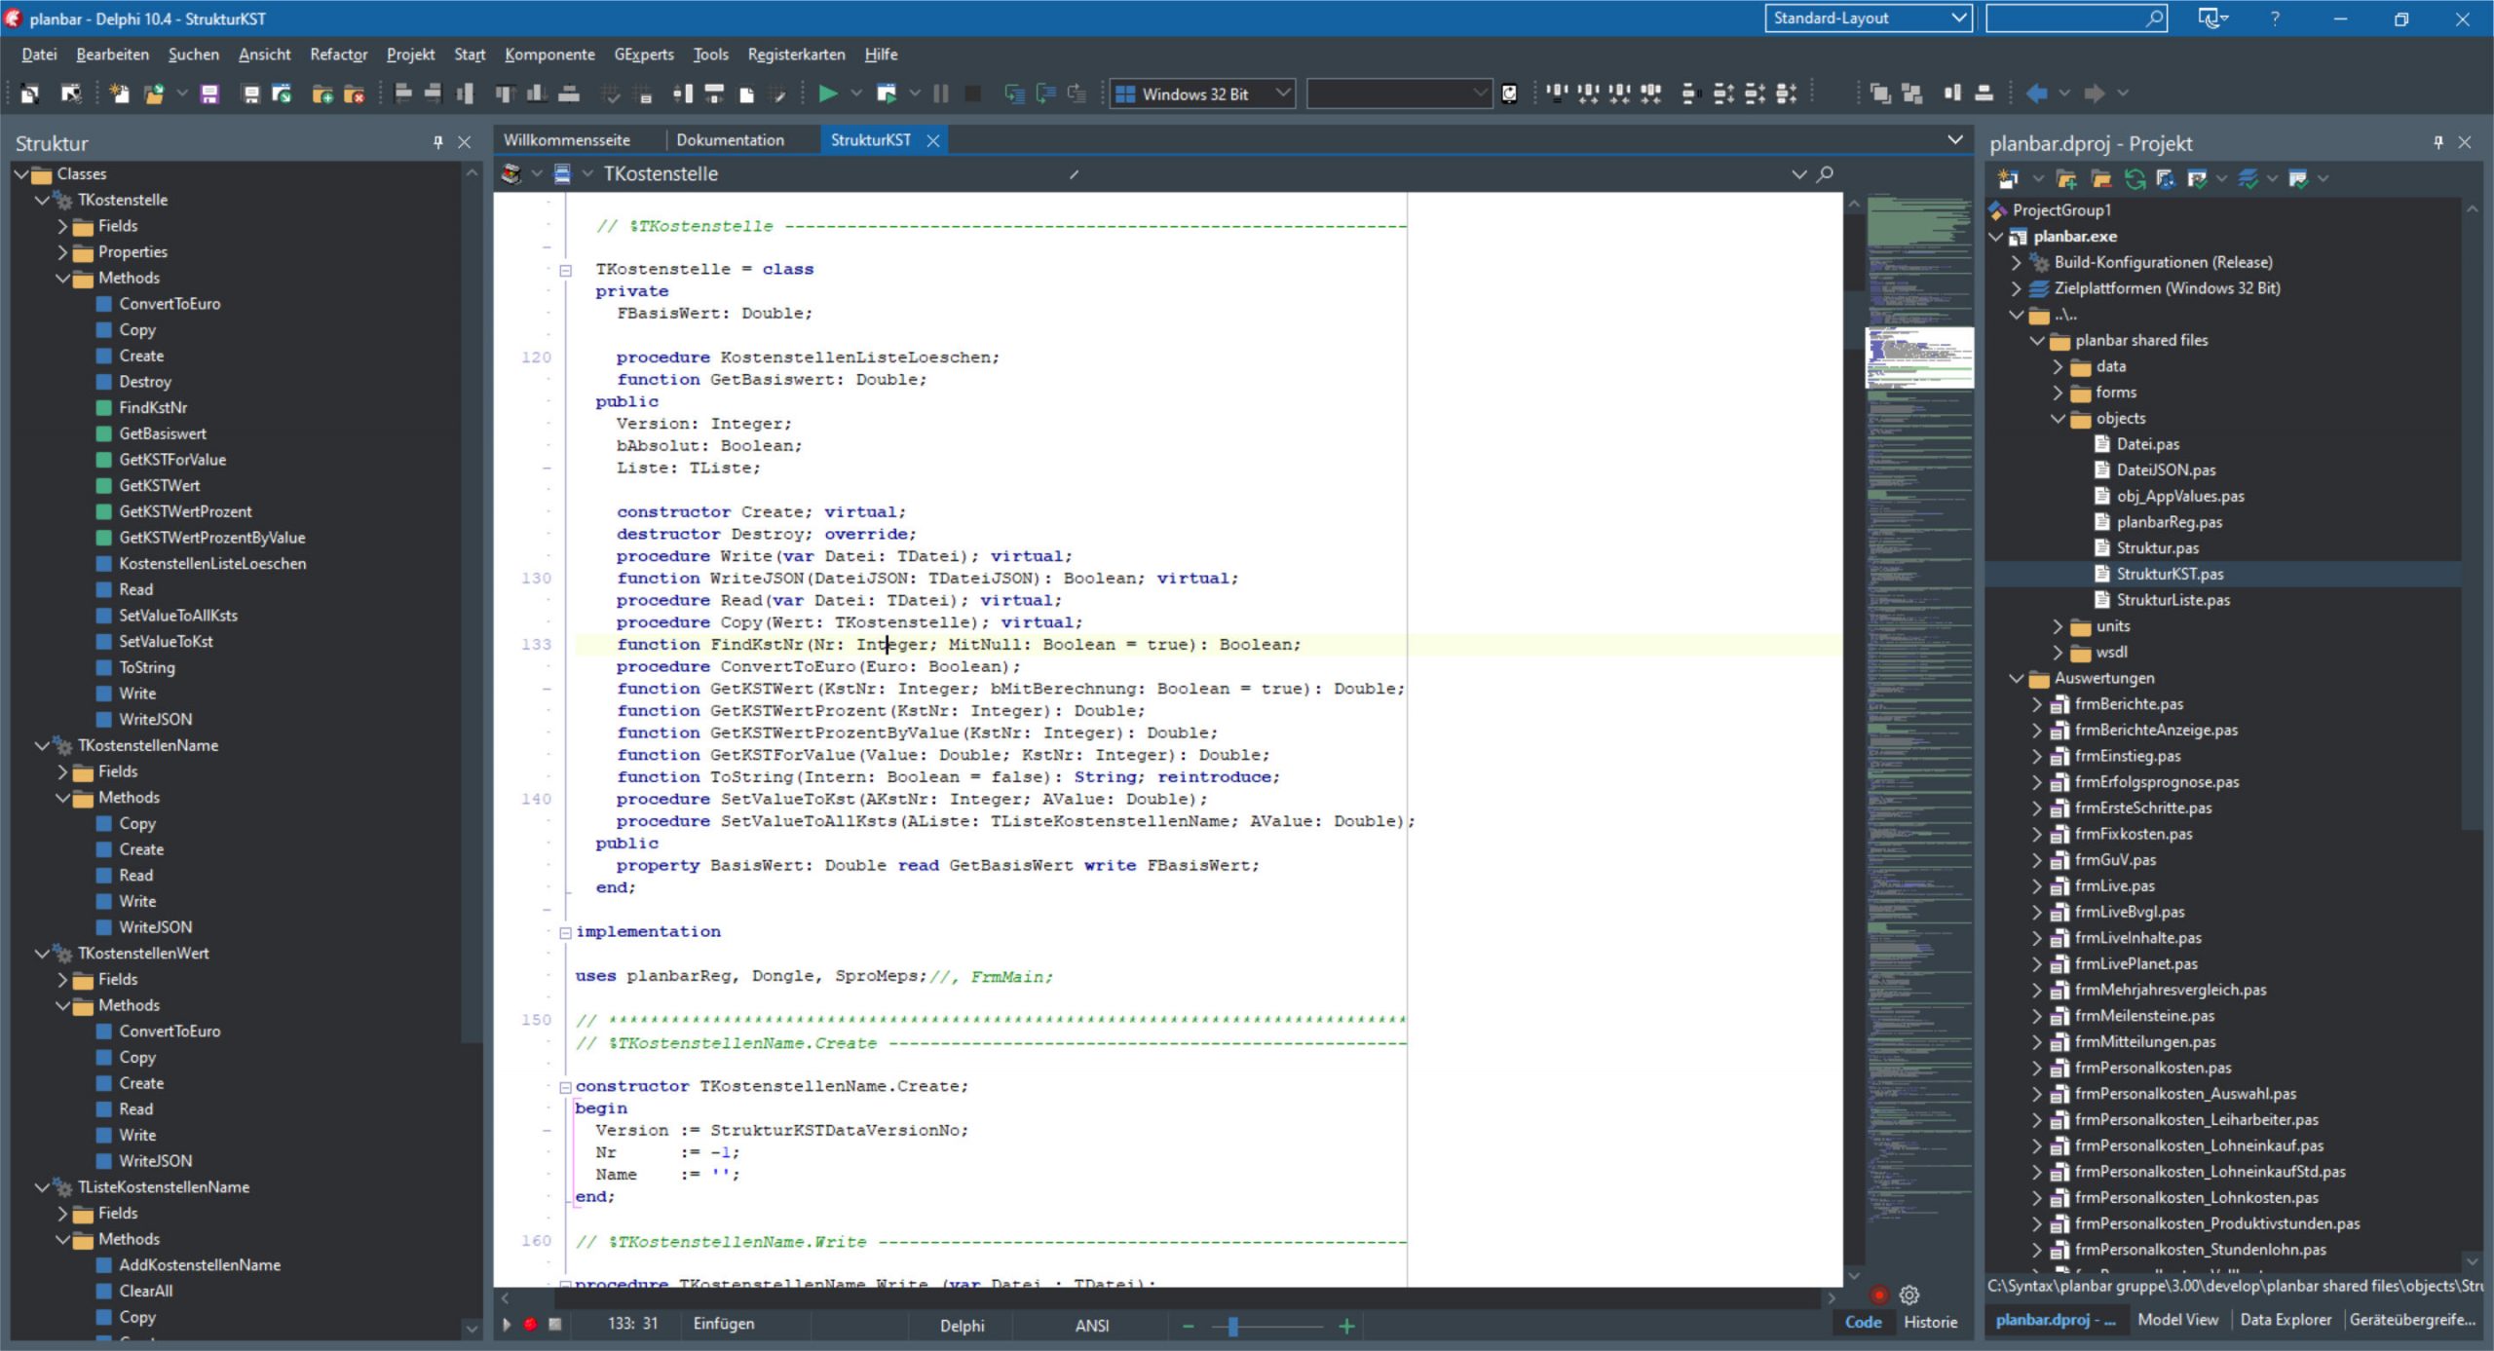Viewport: 2494px width, 1351px height.
Task: Click the zoom out minus button in status bar
Action: [1188, 1326]
